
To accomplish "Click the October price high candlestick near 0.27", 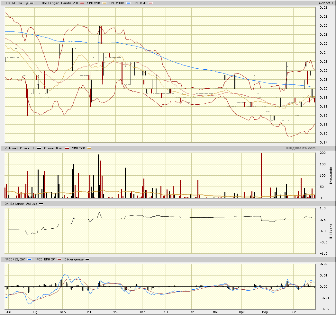I will tap(100, 30).
